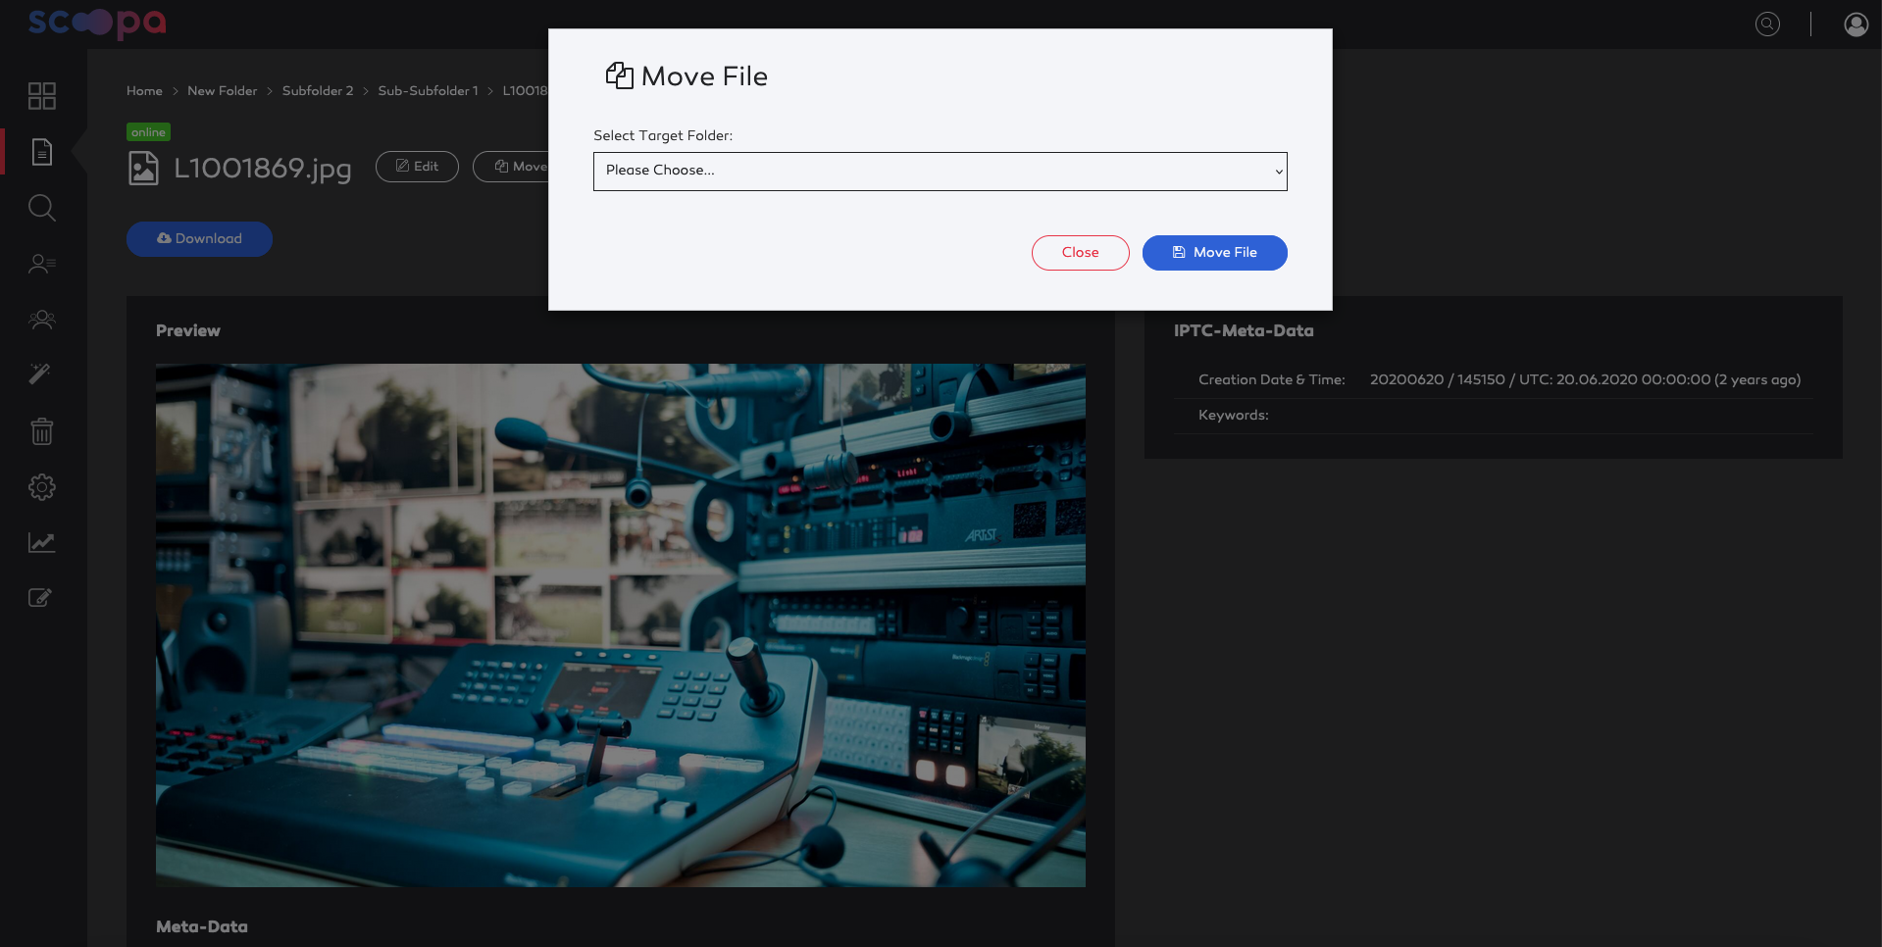Viewport: 1882px width, 947px height.
Task: Open the trash bin in sidebar
Action: pyautogui.click(x=42, y=430)
